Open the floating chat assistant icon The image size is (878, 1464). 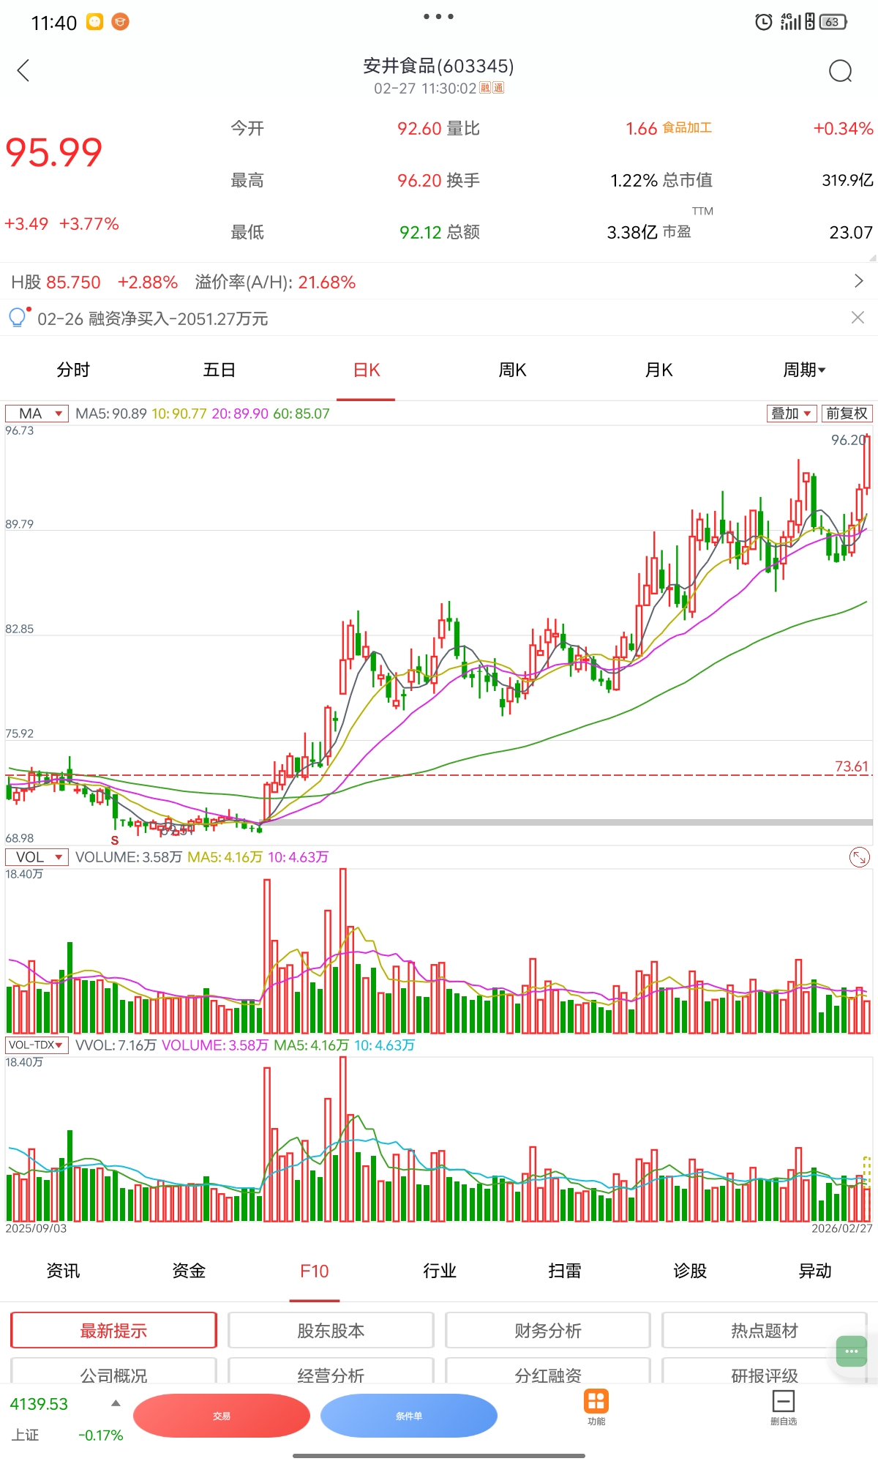(x=852, y=1351)
